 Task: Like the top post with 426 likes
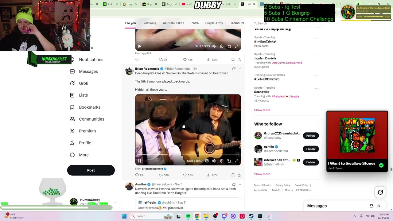coord(188,60)
